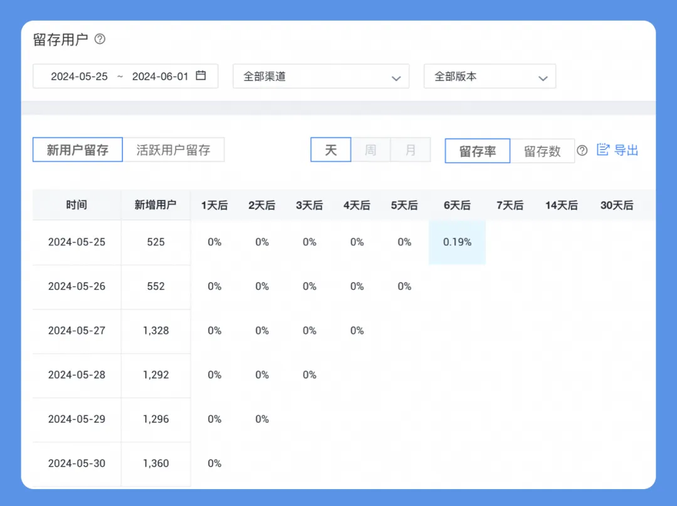Click the end date 2024-06-01 field
Screen dimensions: 677x506
coord(160,76)
